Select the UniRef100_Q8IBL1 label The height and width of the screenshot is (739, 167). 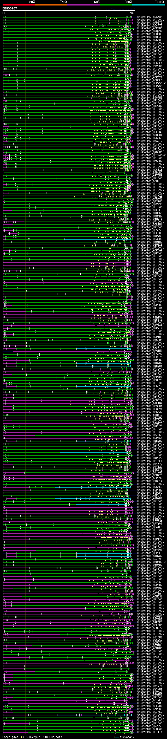[x=150, y=461]
